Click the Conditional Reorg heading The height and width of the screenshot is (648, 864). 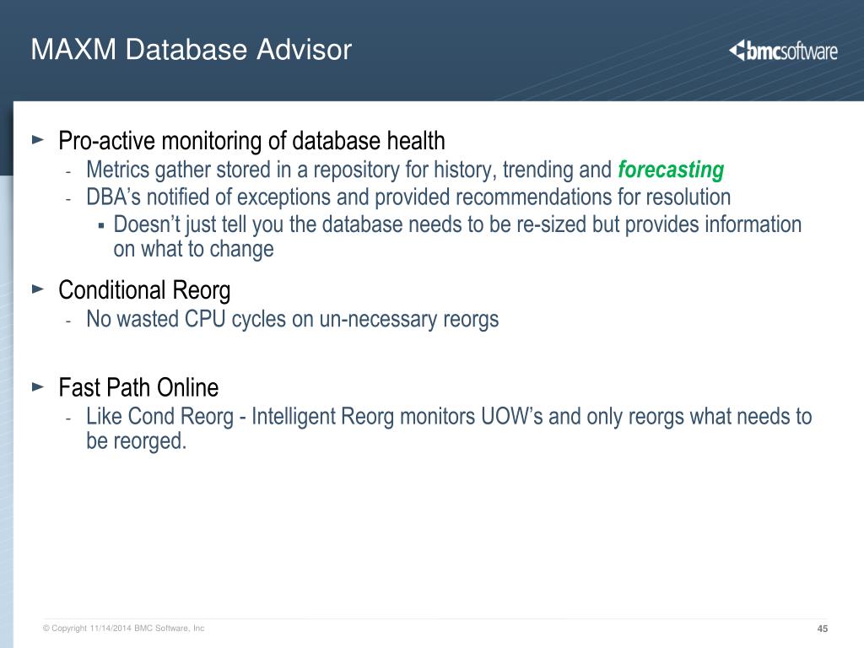pyautogui.click(x=144, y=290)
